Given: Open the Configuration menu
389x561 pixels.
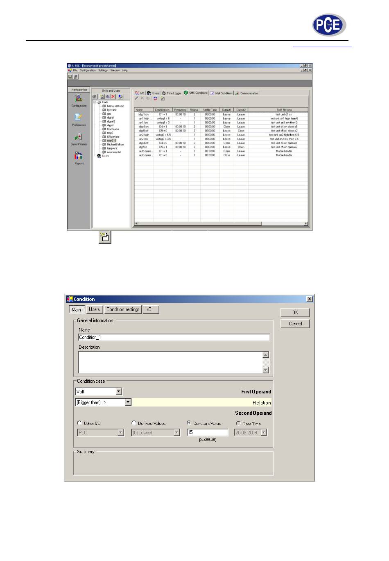Looking at the screenshot, I should 88,70.
